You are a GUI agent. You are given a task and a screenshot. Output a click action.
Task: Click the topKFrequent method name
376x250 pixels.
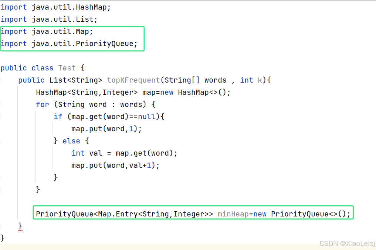133,80
